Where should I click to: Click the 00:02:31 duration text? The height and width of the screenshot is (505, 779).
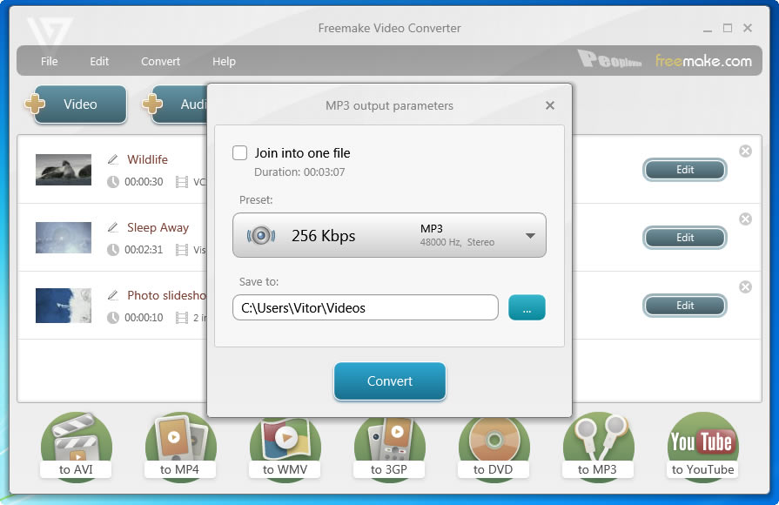point(144,250)
